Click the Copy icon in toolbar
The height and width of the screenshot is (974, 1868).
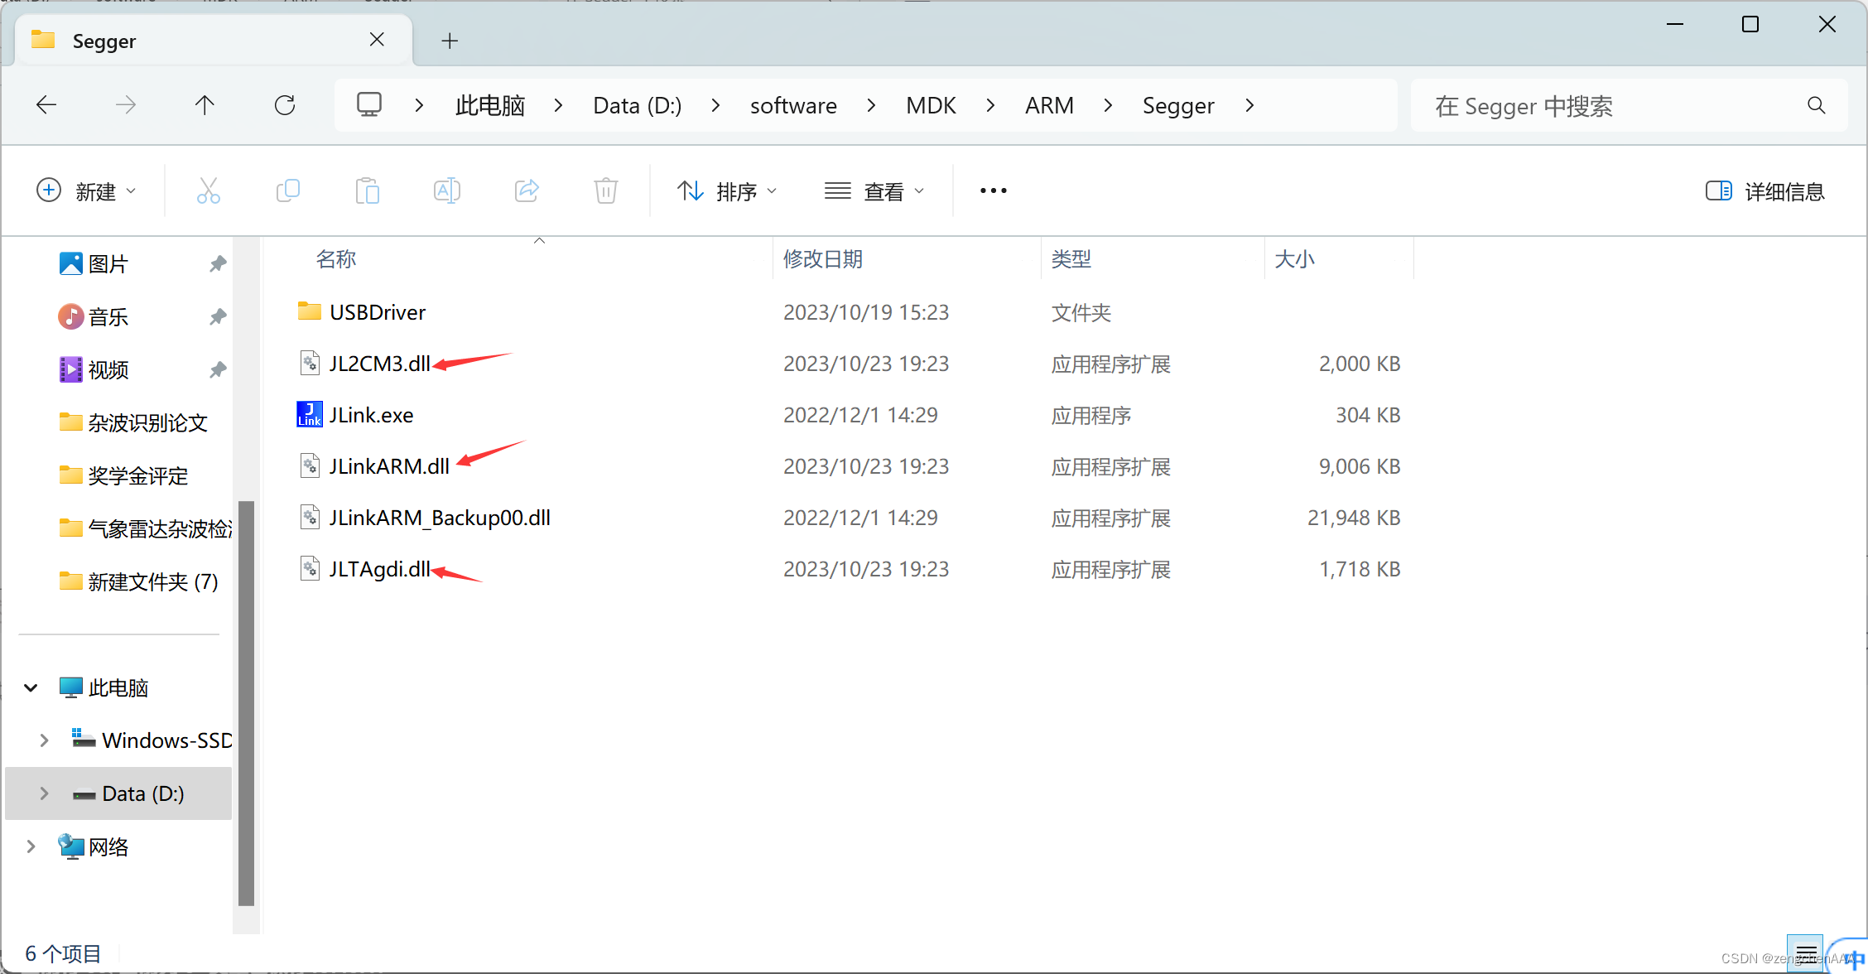[x=288, y=190]
